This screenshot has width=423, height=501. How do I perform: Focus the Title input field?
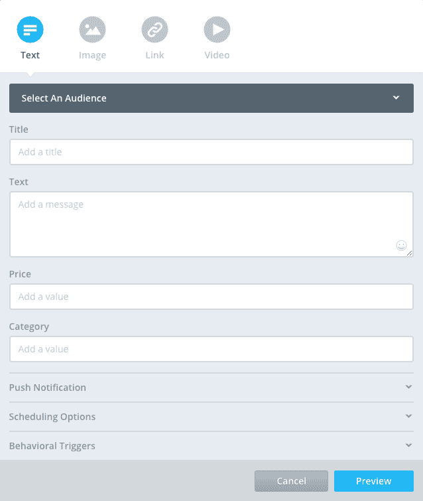[x=211, y=152]
